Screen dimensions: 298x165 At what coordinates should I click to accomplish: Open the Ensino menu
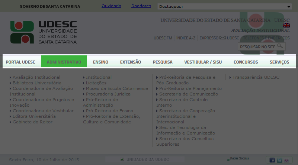tap(100, 62)
